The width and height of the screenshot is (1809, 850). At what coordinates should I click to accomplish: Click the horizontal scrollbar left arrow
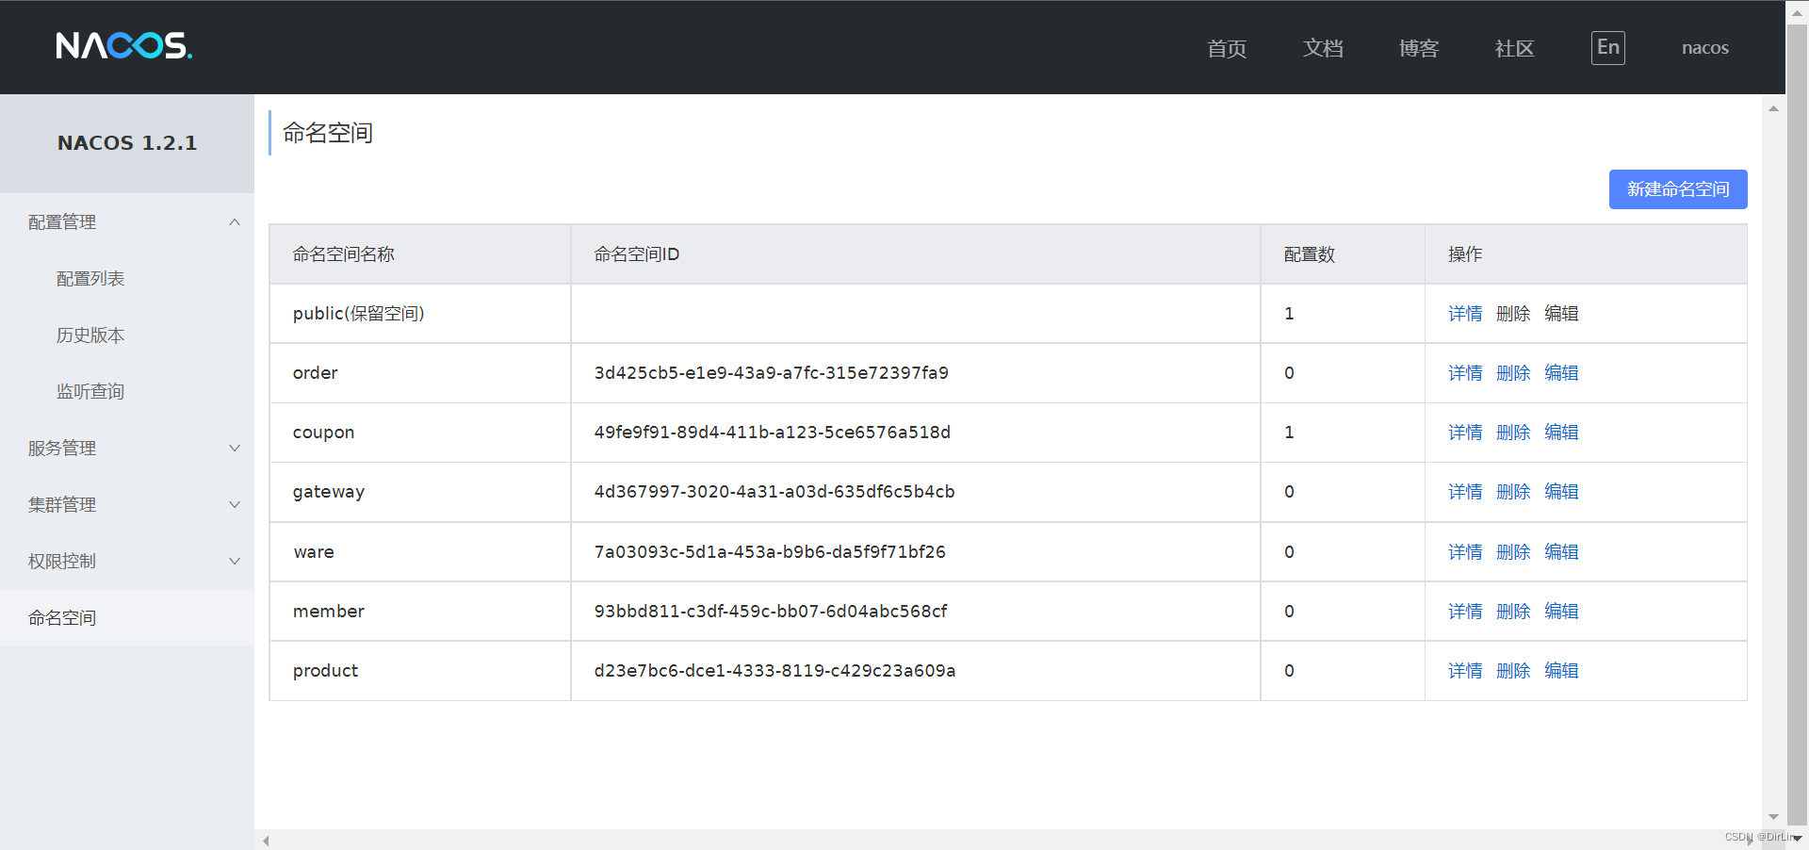pos(266,841)
